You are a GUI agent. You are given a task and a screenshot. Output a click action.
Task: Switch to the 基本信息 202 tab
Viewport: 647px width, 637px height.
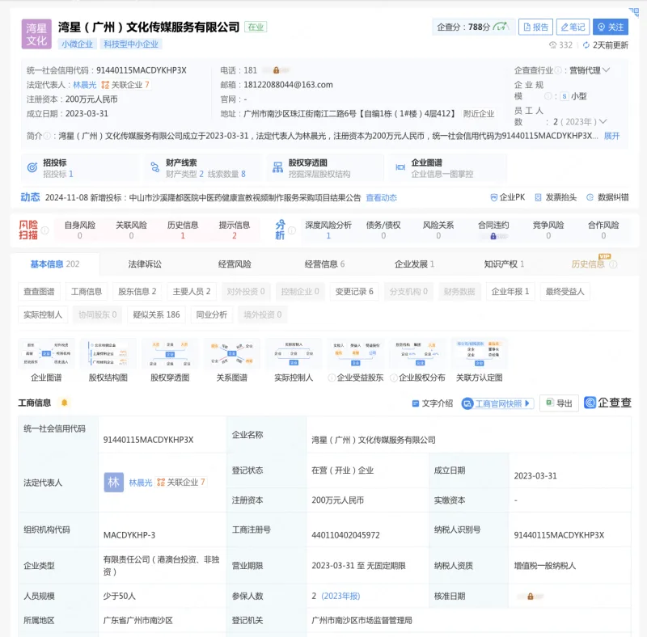[x=55, y=264]
